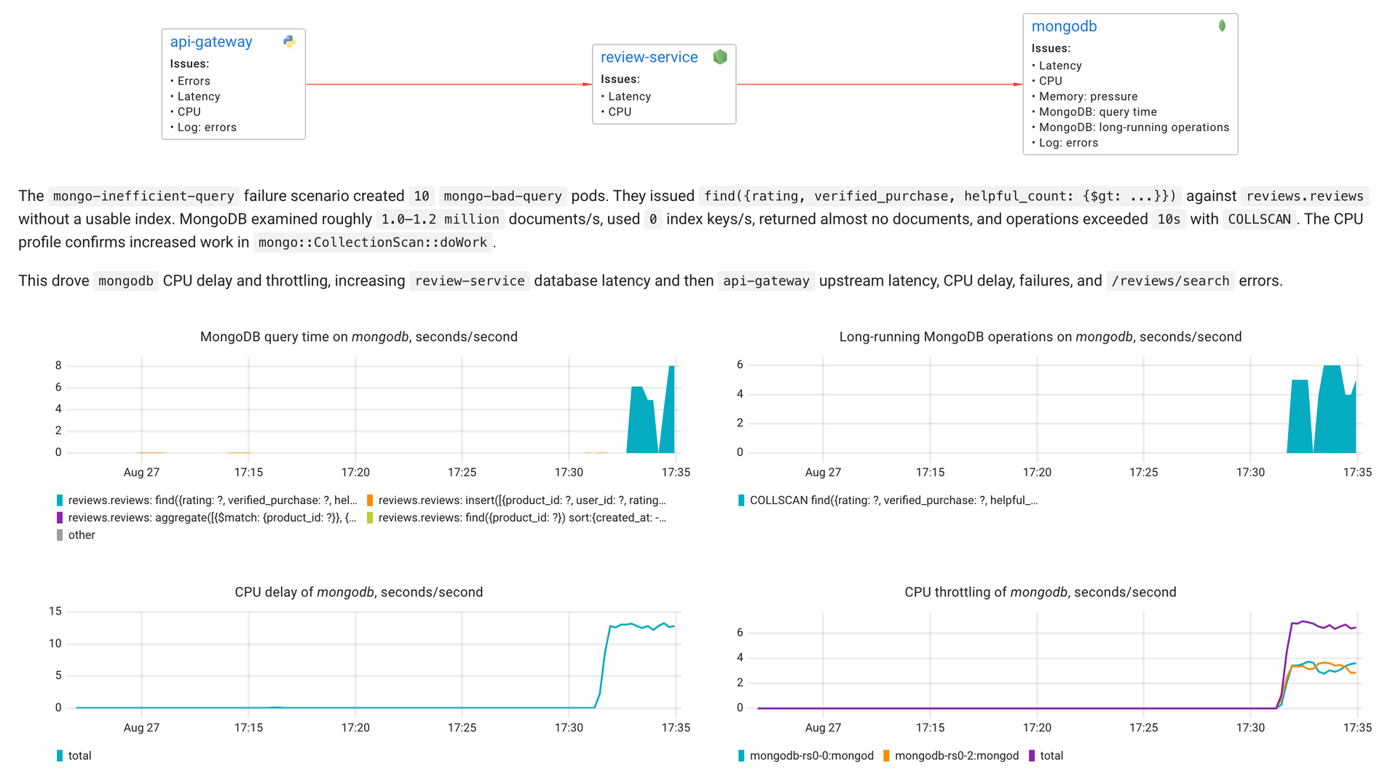
Task: Click the 'CPU delay of mongodb' chart title
Action: [x=359, y=593]
